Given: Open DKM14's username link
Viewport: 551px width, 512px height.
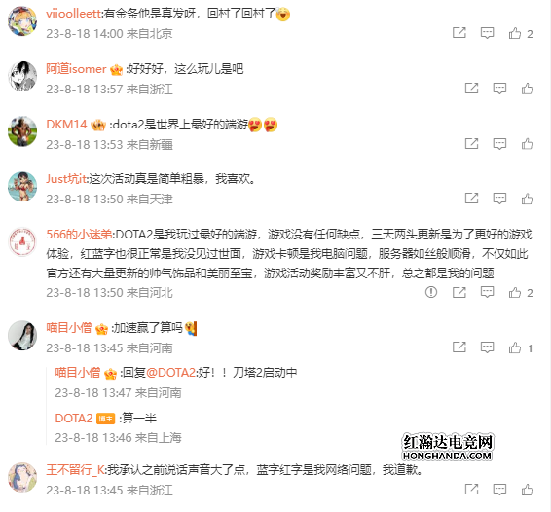Looking at the screenshot, I should pos(66,124).
